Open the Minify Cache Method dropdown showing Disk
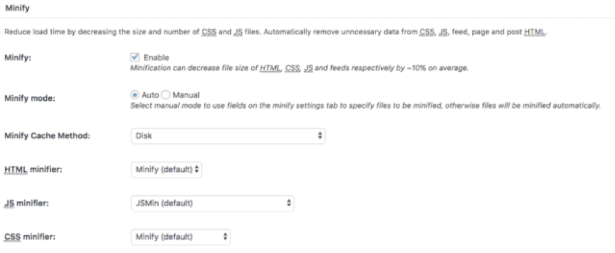The image size is (615, 253). (x=228, y=136)
